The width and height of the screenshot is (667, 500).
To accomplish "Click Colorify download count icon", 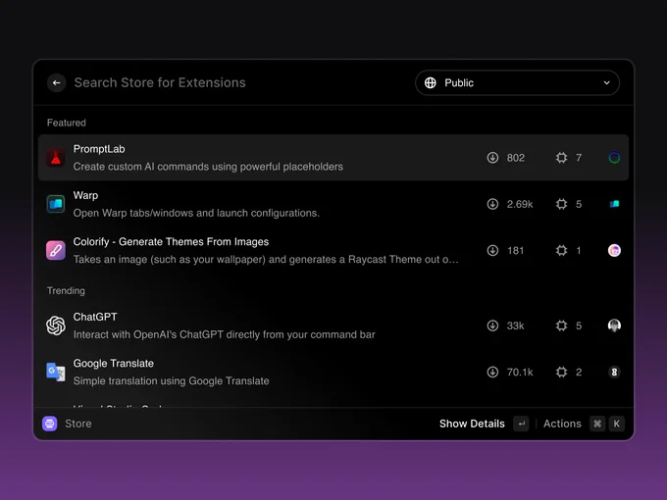I will tap(492, 250).
